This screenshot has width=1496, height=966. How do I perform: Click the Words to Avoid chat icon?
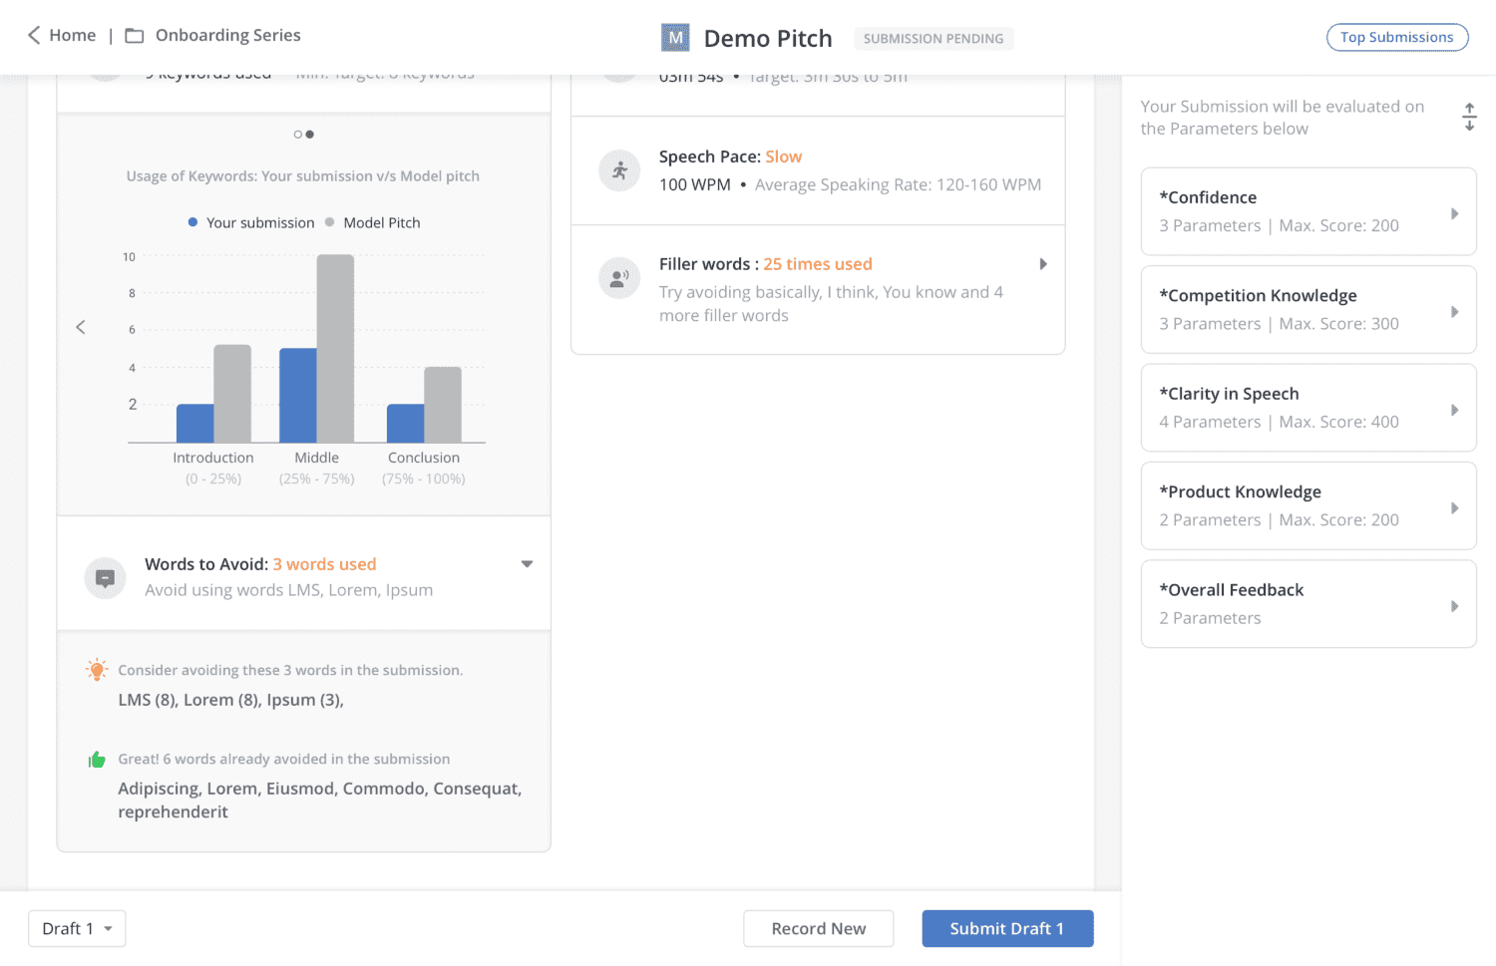pos(105,577)
